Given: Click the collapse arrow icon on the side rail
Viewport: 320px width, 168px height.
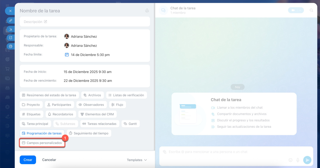Looking at the screenshot, I should (x=10, y=29).
